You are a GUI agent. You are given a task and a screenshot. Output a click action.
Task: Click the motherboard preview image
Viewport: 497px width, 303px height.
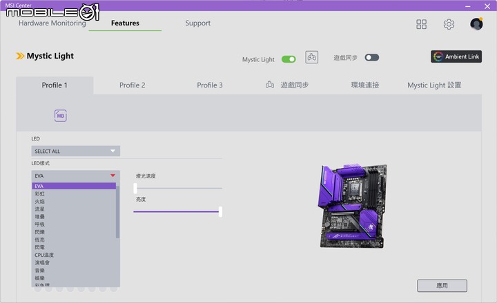353,206
